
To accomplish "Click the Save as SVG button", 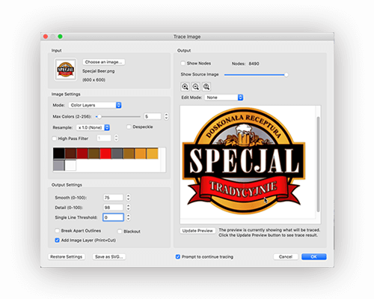I will pyautogui.click(x=109, y=257).
